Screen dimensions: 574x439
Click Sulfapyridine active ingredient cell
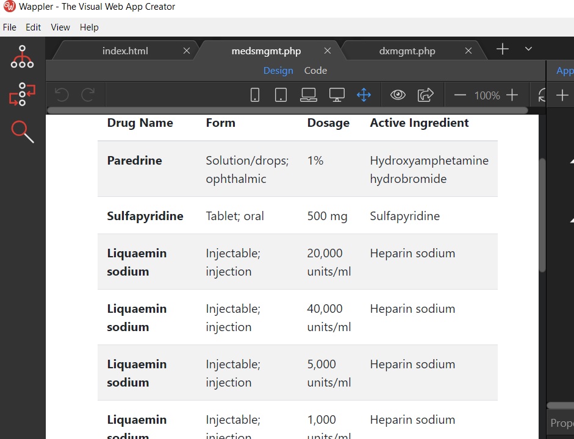(x=404, y=216)
